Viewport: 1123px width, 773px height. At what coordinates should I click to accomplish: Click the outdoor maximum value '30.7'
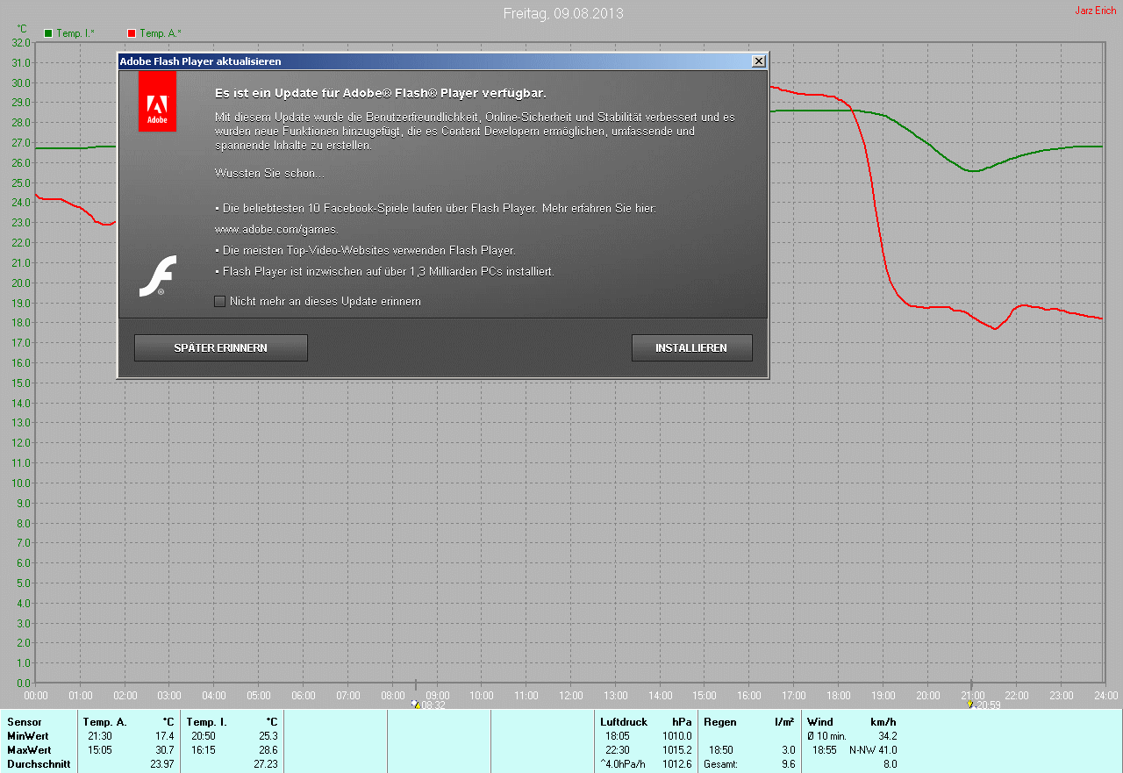click(164, 750)
